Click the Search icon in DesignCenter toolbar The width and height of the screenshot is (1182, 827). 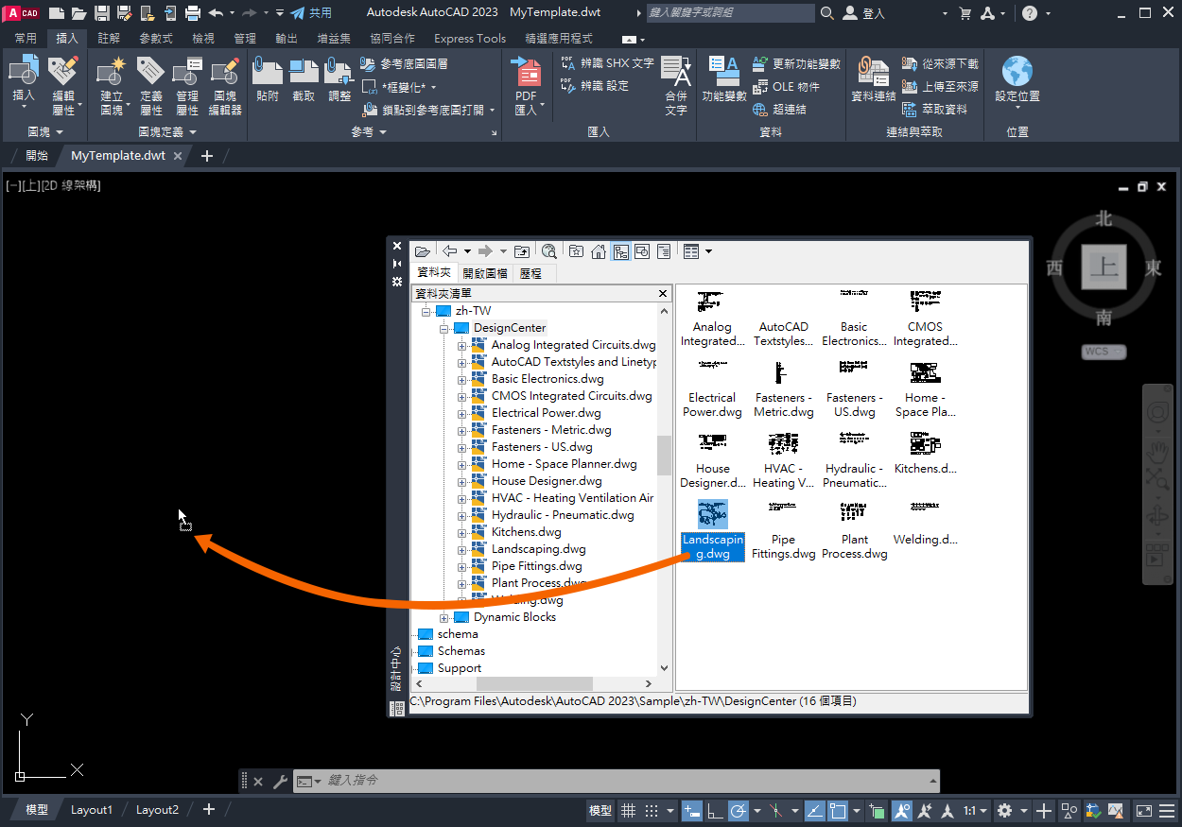coord(548,251)
